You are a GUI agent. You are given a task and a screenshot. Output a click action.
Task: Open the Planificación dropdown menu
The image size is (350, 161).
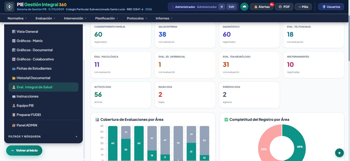[x=106, y=18]
